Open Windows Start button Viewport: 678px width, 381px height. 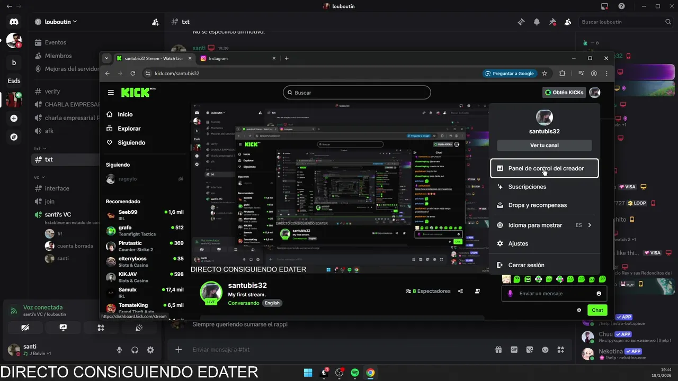(308, 373)
